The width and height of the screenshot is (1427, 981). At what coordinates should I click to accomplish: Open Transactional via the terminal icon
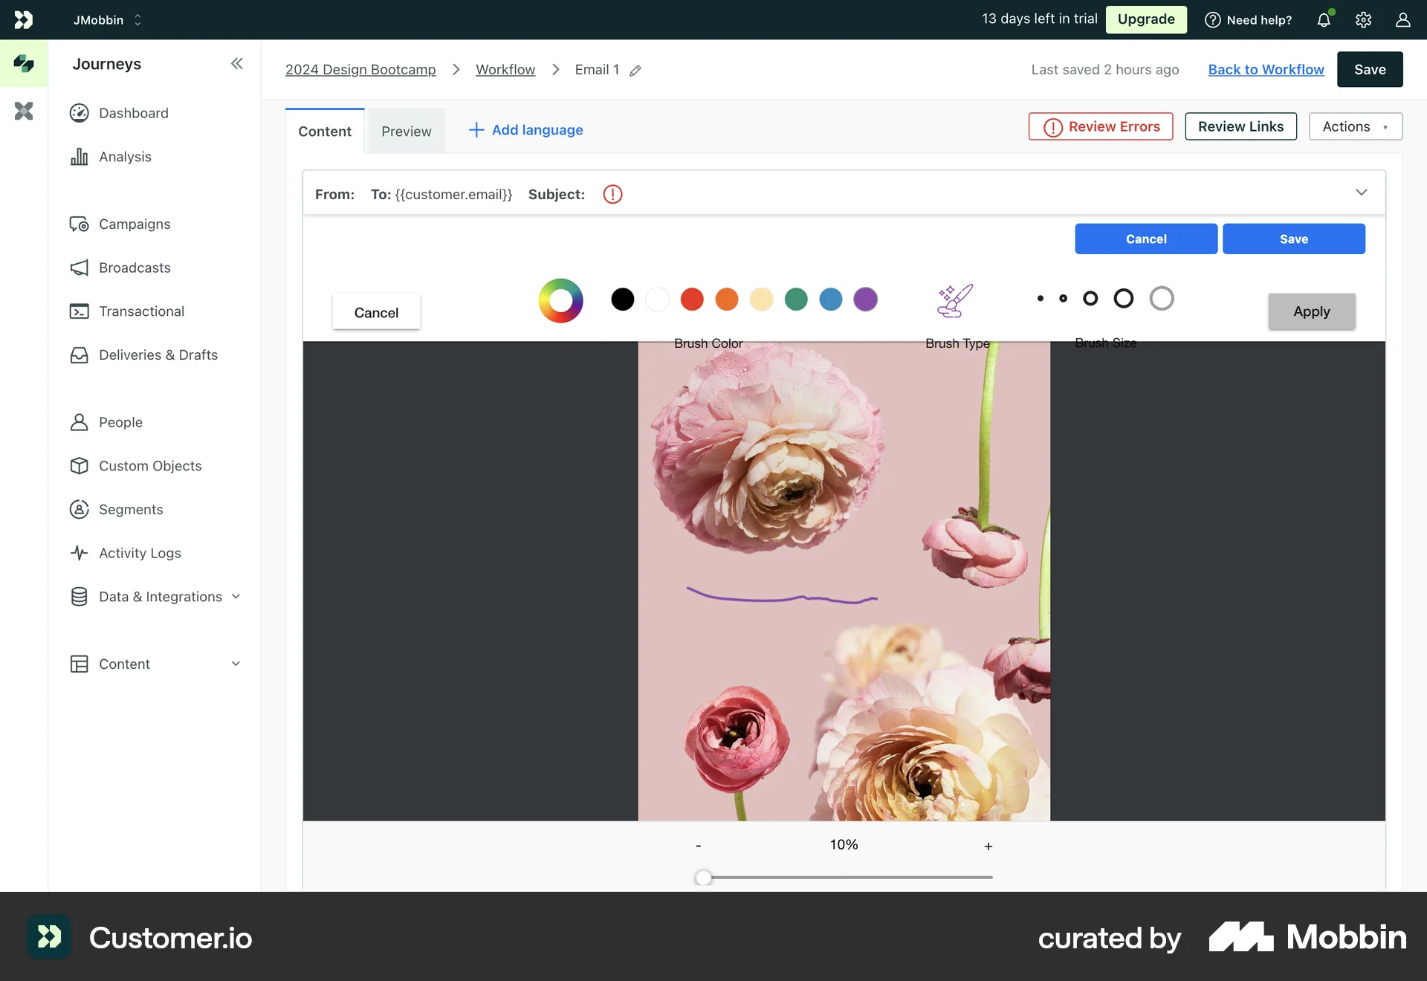tap(80, 311)
